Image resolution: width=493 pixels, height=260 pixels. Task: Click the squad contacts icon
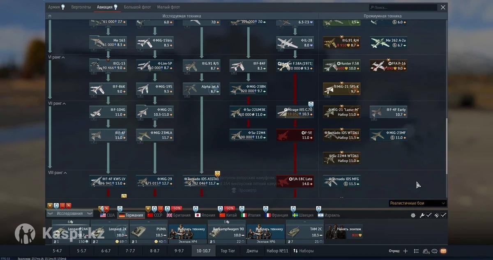click(426, 251)
